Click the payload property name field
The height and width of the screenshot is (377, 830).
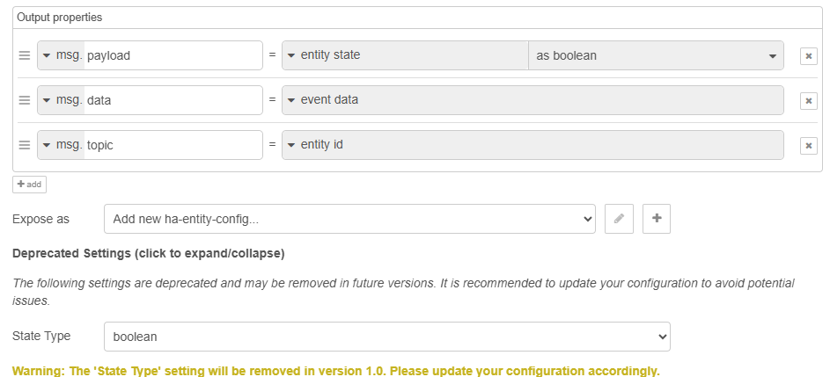(173, 55)
